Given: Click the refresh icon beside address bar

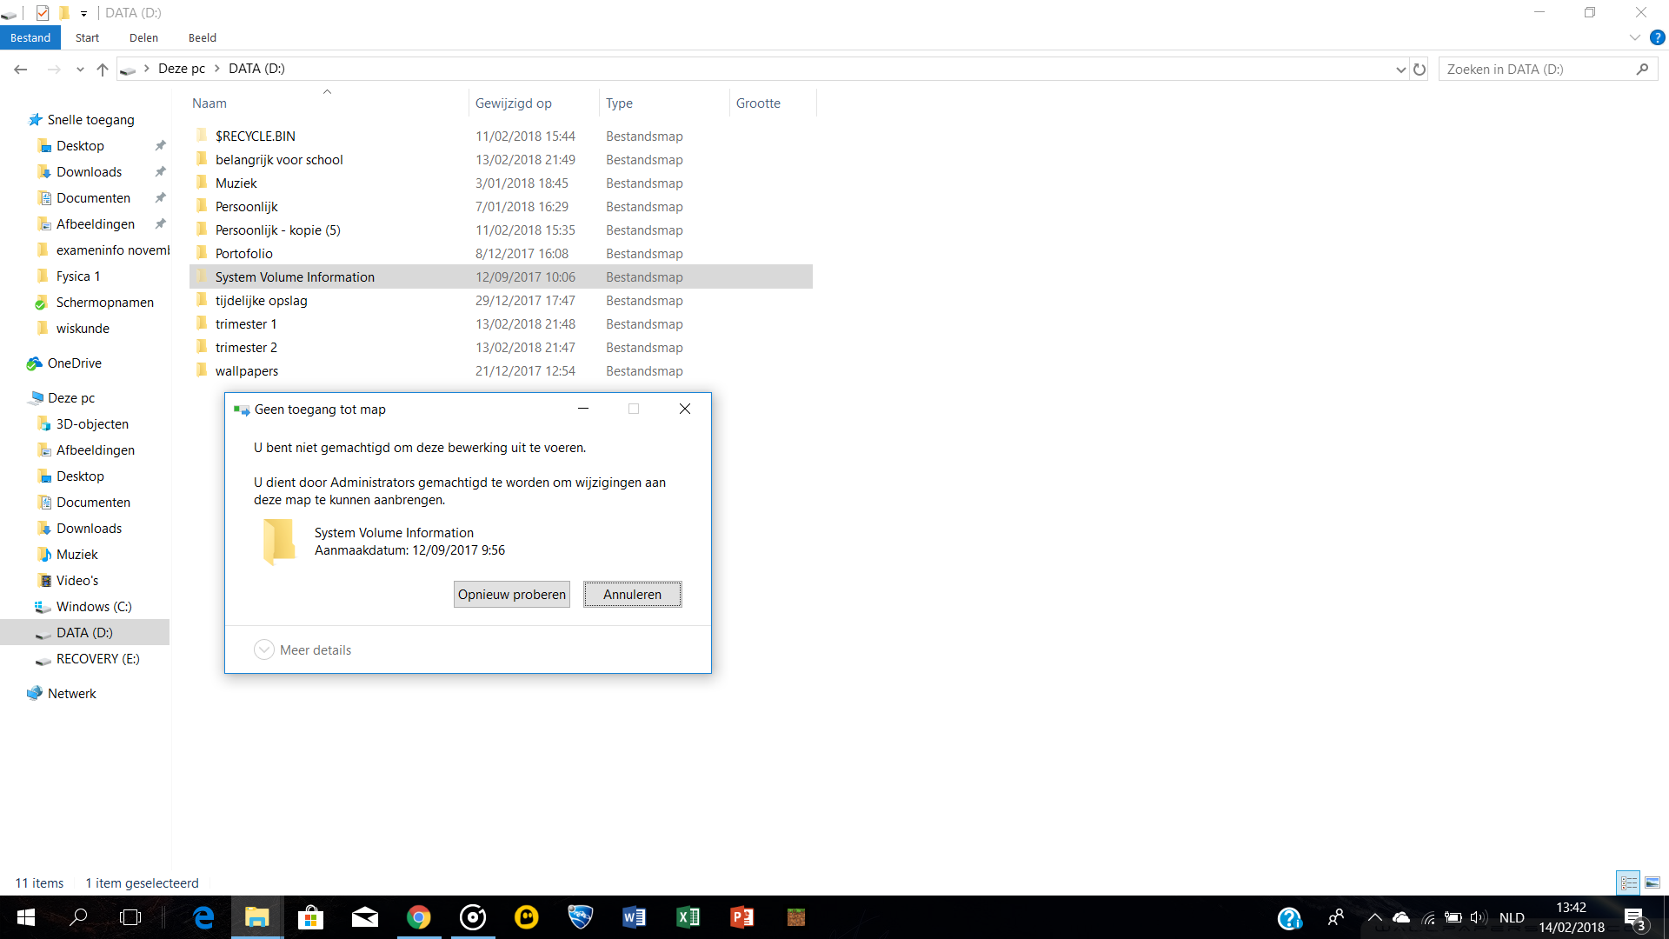Looking at the screenshot, I should click(x=1420, y=70).
